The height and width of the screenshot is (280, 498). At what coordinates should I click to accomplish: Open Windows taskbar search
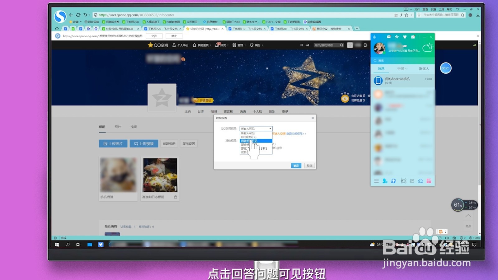coord(68,245)
